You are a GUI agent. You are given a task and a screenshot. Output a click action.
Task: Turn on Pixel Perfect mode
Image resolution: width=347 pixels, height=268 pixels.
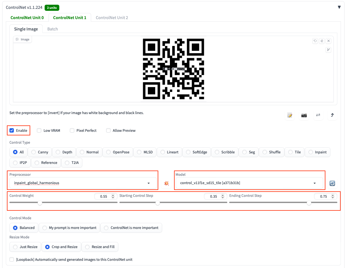click(72, 130)
